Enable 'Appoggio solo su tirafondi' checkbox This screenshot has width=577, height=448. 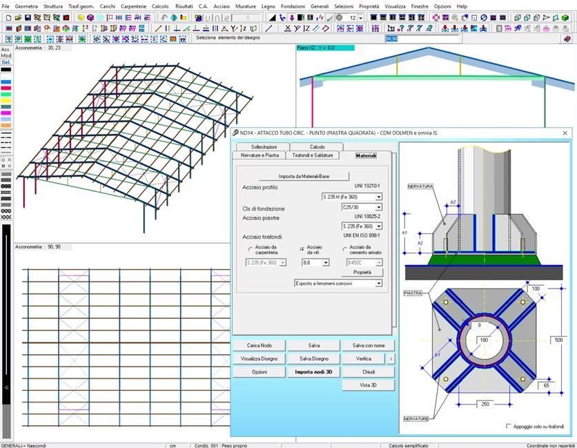(509, 426)
